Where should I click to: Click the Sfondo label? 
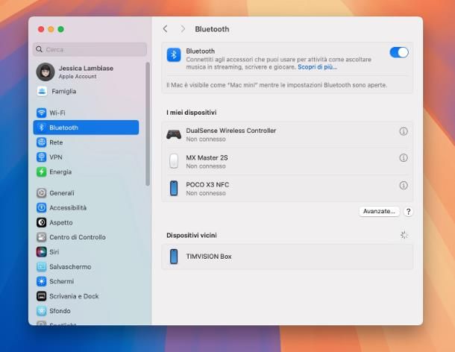[60, 311]
